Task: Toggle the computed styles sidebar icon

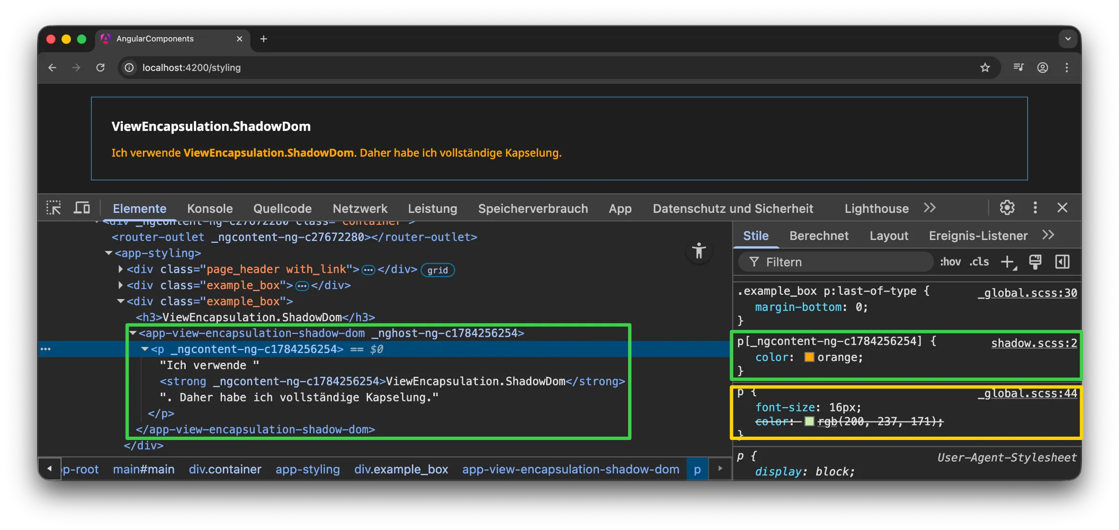Action: click(1062, 262)
